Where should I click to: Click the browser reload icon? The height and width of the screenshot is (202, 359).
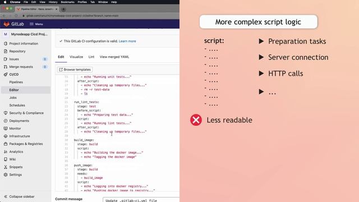(x=16, y=16)
